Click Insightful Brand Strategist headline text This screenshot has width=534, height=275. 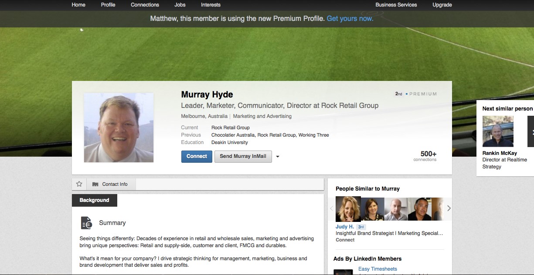point(389,233)
